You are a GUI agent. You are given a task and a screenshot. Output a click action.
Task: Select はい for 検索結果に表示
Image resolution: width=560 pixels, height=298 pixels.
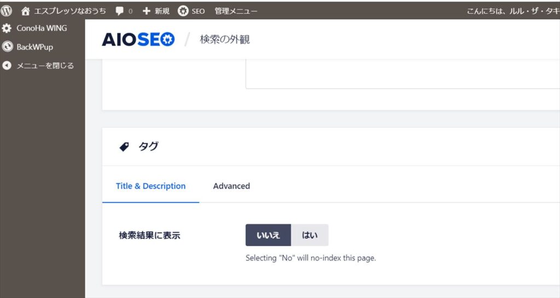(x=310, y=235)
